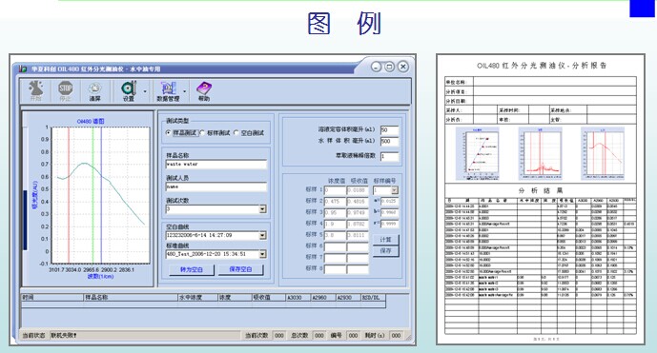Click the 水中浓度 column header

tap(197, 298)
